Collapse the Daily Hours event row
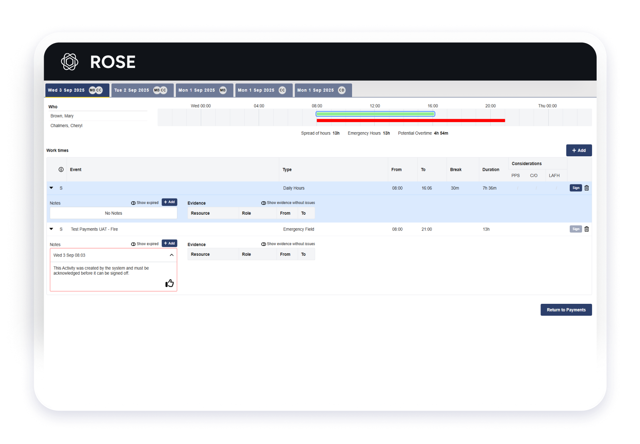The height and width of the screenshot is (444, 640). tap(51, 188)
